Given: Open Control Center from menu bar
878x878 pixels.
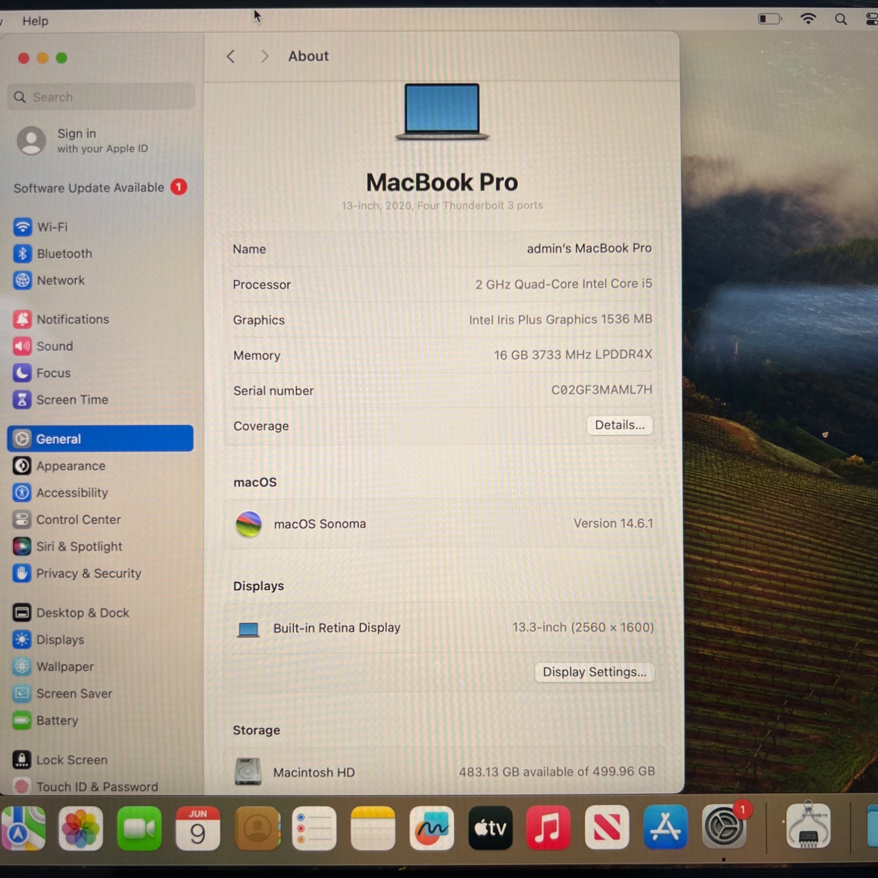Looking at the screenshot, I should coord(872,19).
